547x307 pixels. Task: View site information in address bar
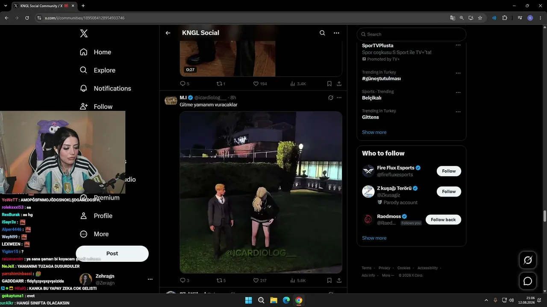pyautogui.click(x=39, y=18)
